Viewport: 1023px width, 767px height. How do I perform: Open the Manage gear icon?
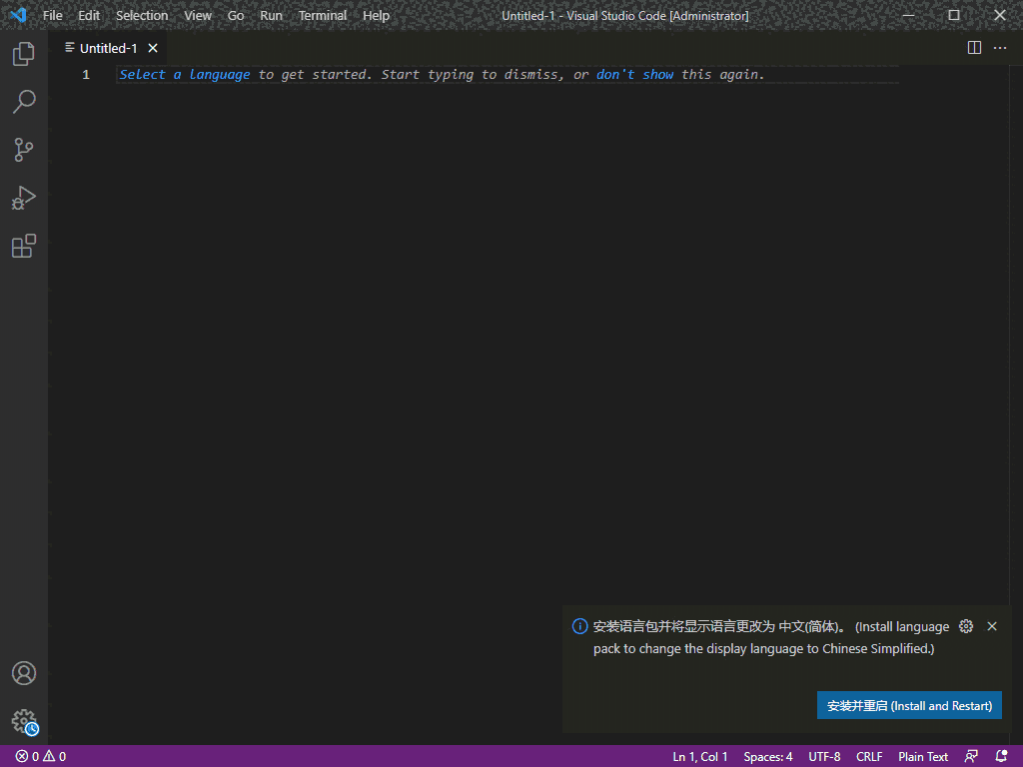[x=23, y=721]
